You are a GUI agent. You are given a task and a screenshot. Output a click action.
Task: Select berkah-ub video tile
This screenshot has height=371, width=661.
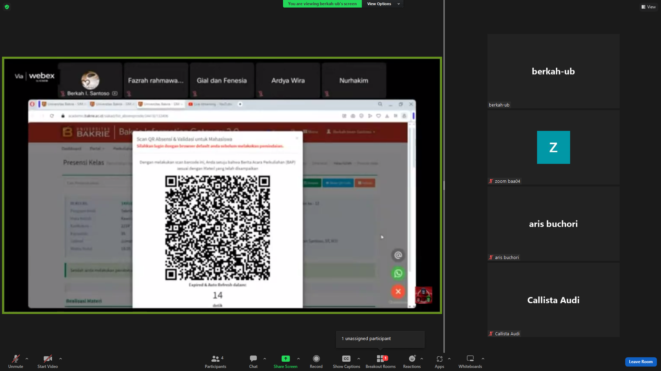pos(553,71)
